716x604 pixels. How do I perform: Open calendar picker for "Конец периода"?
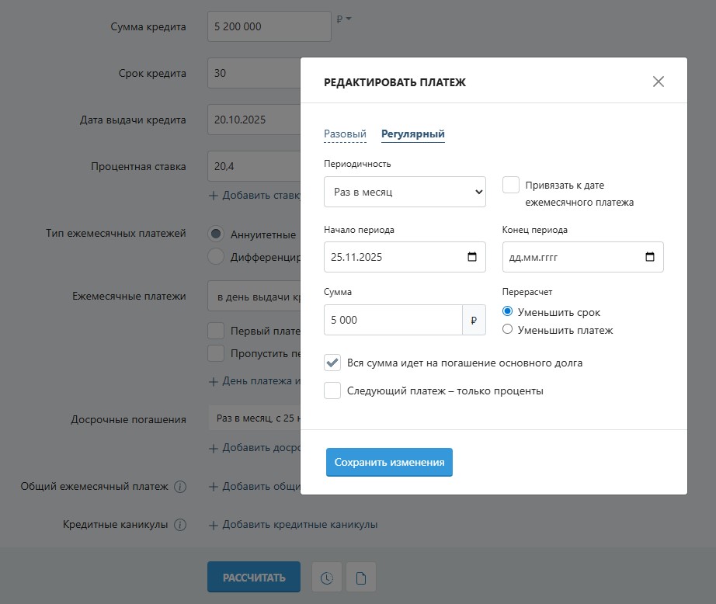pyautogui.click(x=652, y=256)
